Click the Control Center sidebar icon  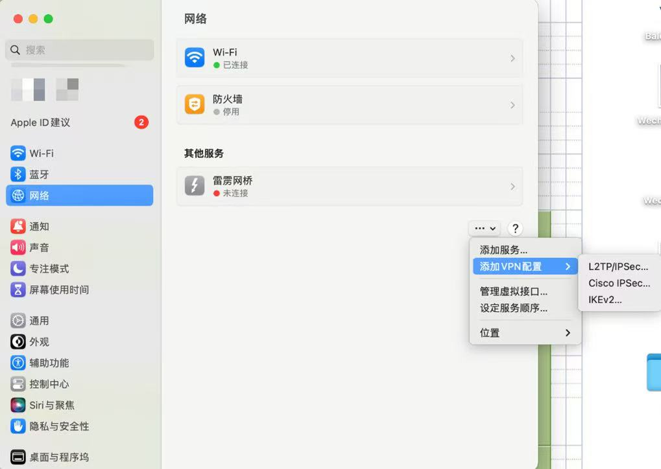coord(18,384)
